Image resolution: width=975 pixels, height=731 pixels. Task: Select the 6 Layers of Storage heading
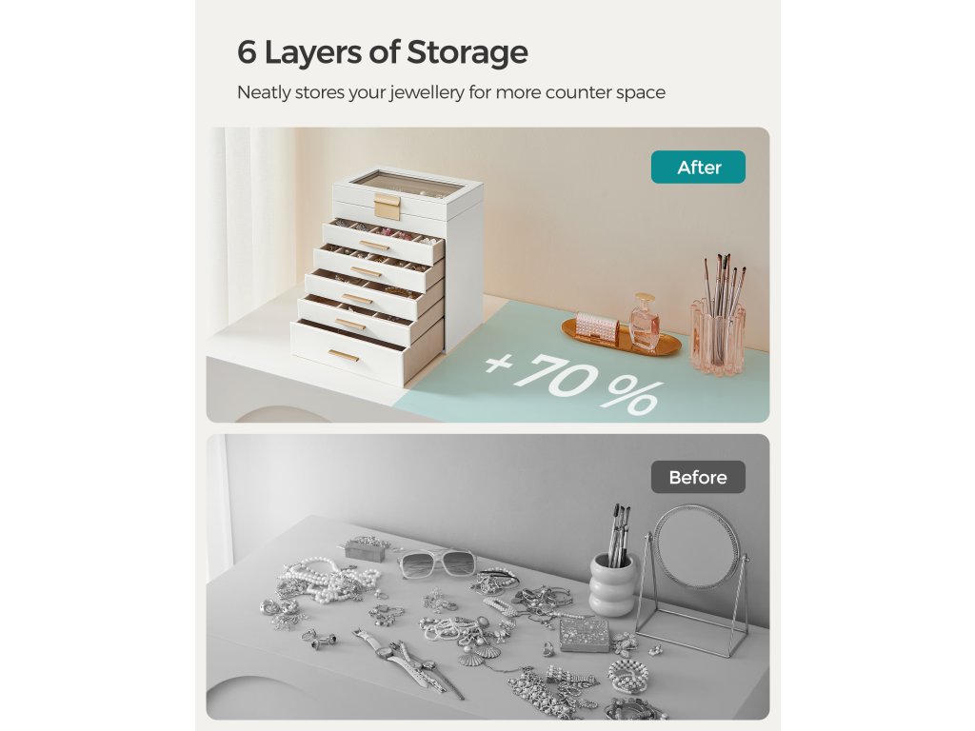383,52
